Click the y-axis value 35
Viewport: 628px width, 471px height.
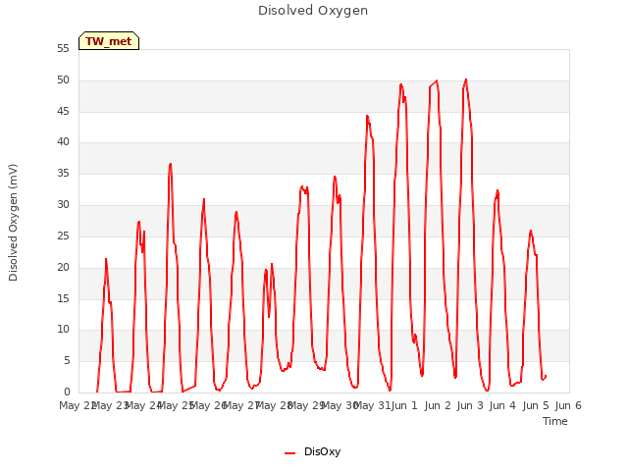pos(63,174)
